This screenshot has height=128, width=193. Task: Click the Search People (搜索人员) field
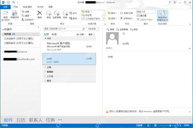146,12
